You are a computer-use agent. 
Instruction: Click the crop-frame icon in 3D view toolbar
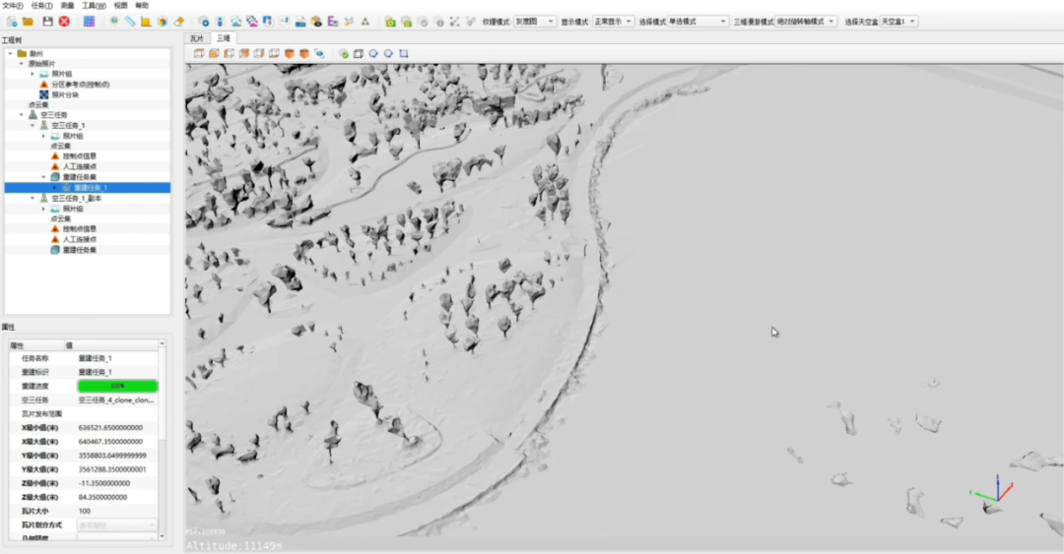(404, 53)
